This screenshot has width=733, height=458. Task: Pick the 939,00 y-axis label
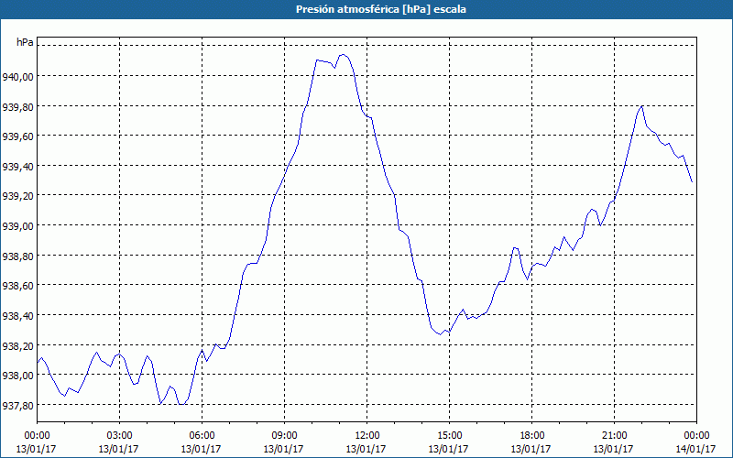[x=17, y=226]
